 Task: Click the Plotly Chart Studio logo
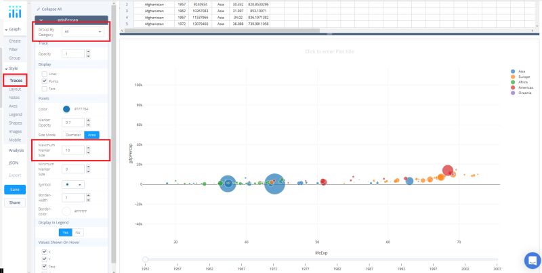[15, 12]
